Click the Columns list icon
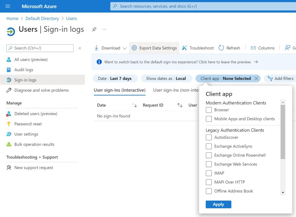 pyautogui.click(x=253, y=48)
